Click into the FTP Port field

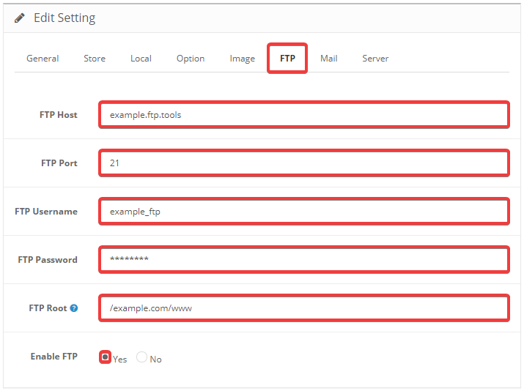pyautogui.click(x=303, y=163)
